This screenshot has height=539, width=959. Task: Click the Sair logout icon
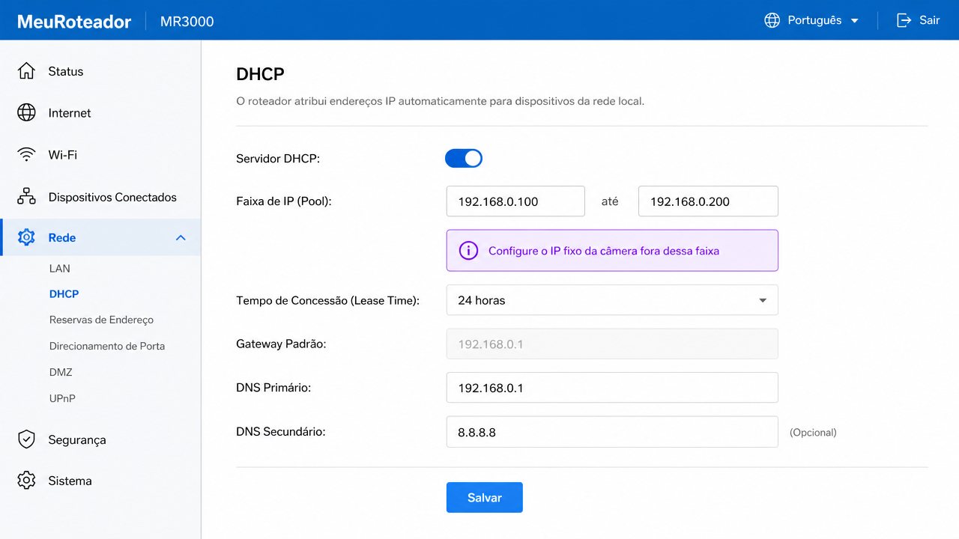(904, 20)
